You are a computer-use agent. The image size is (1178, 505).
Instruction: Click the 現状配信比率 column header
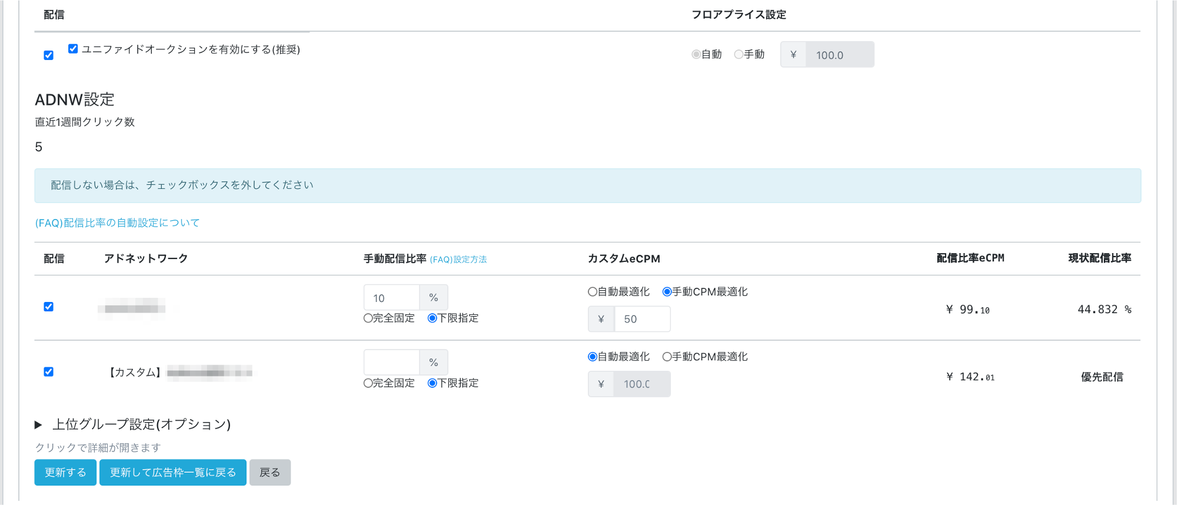[x=1100, y=258]
